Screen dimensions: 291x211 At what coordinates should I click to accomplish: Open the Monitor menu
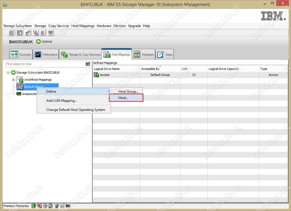tap(120, 26)
